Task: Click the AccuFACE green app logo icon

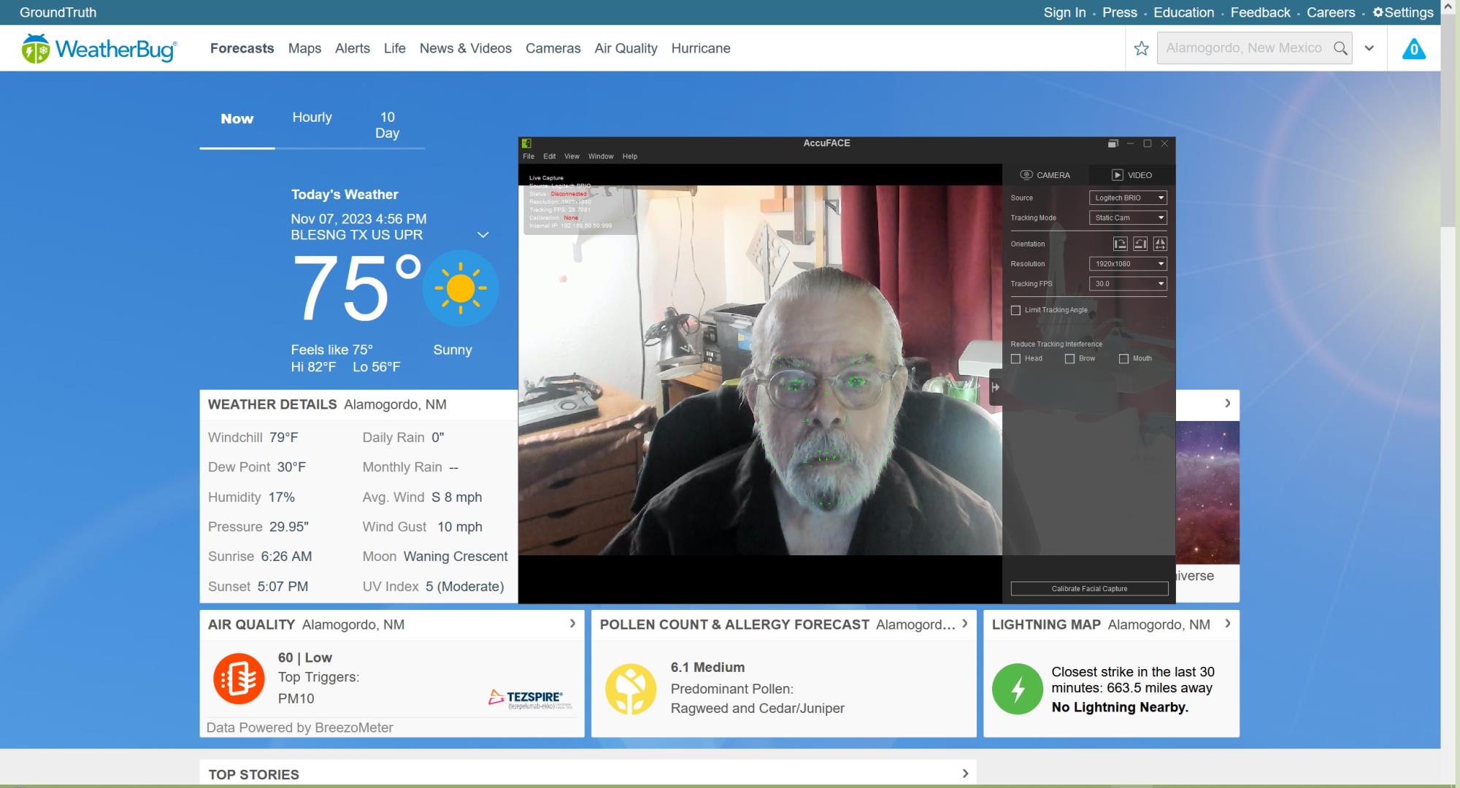Action: 526,143
